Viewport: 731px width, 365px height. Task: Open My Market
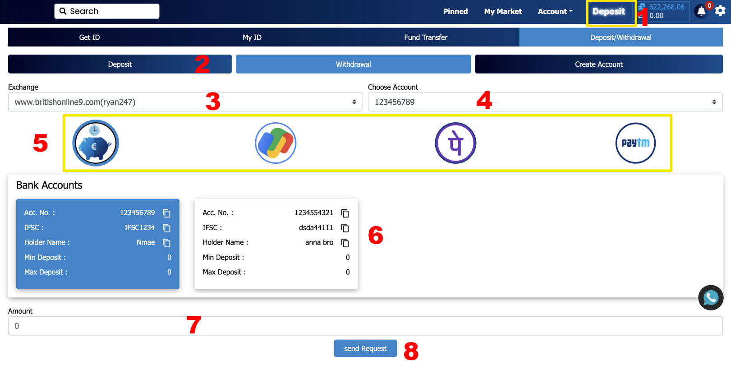coord(503,11)
